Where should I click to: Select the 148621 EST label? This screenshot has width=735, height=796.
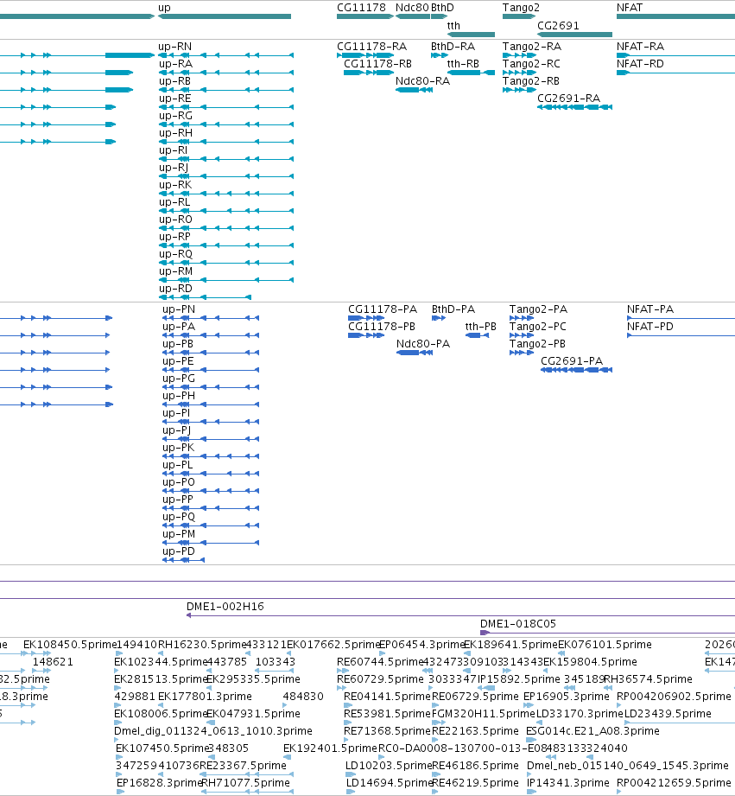53,661
